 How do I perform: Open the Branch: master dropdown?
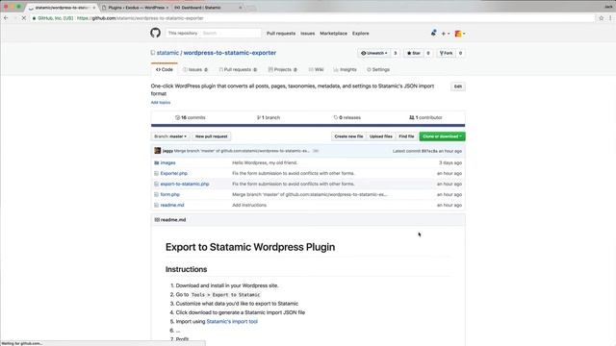tap(170, 136)
